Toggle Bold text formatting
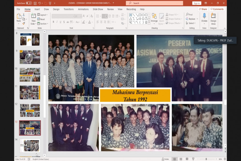This screenshot has width=241, height=161. click(53, 22)
